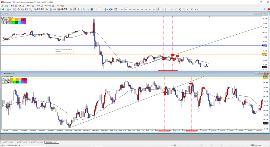Open the Arrows objects tool
Viewport: 270px width, 147px height.
pyautogui.click(x=195, y=9)
